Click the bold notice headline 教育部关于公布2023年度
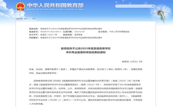 [86, 48]
